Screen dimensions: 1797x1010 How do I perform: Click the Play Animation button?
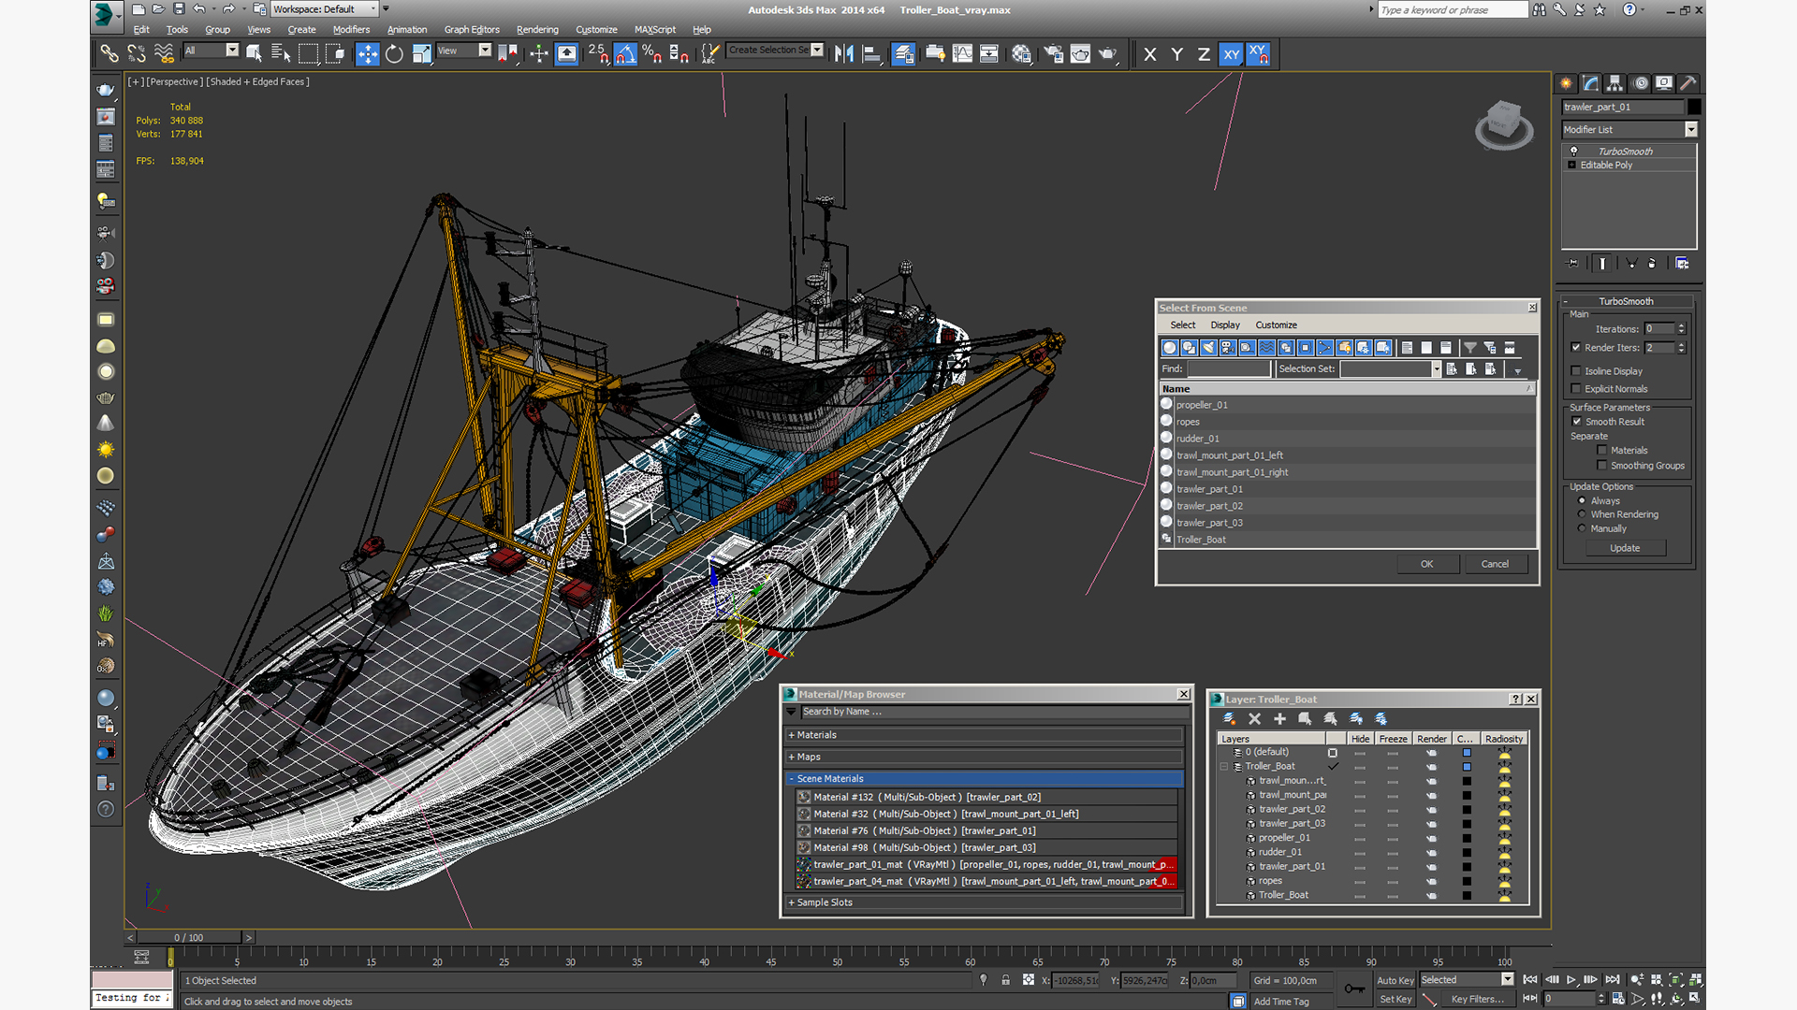(1571, 979)
